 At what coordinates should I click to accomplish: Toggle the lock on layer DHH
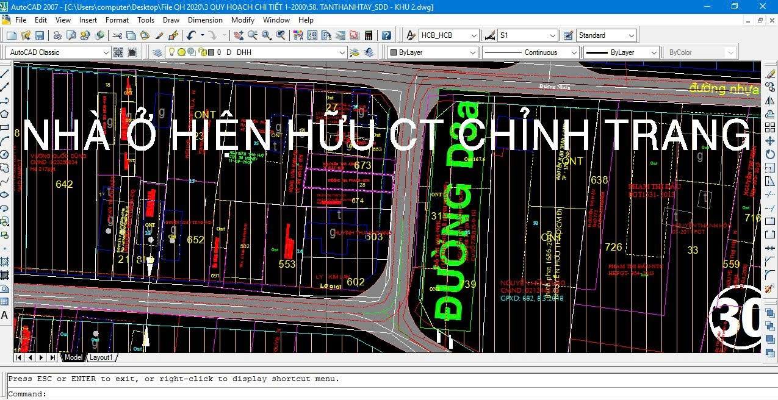pos(203,52)
